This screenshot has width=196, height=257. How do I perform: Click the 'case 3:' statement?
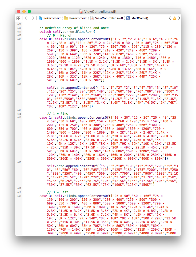pos(46,196)
